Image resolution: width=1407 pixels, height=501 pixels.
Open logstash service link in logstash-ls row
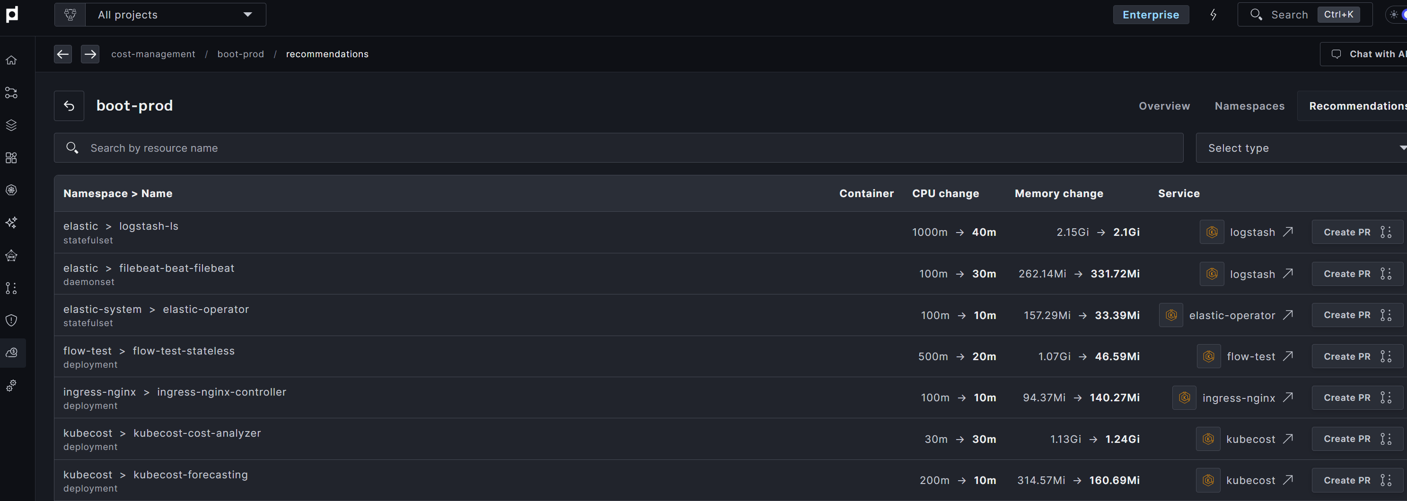pyautogui.click(x=1261, y=232)
